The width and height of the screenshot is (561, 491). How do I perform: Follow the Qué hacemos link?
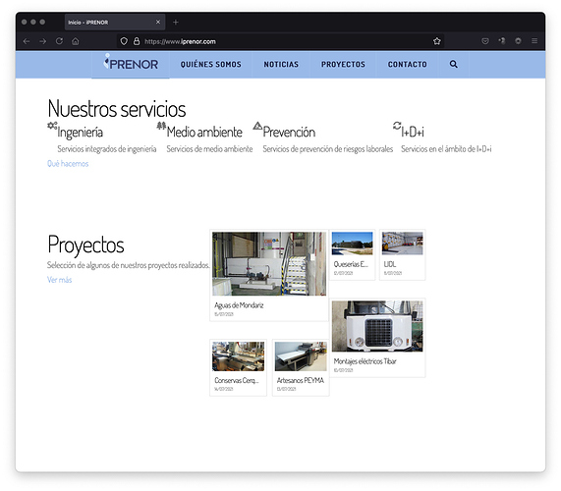[x=68, y=164]
